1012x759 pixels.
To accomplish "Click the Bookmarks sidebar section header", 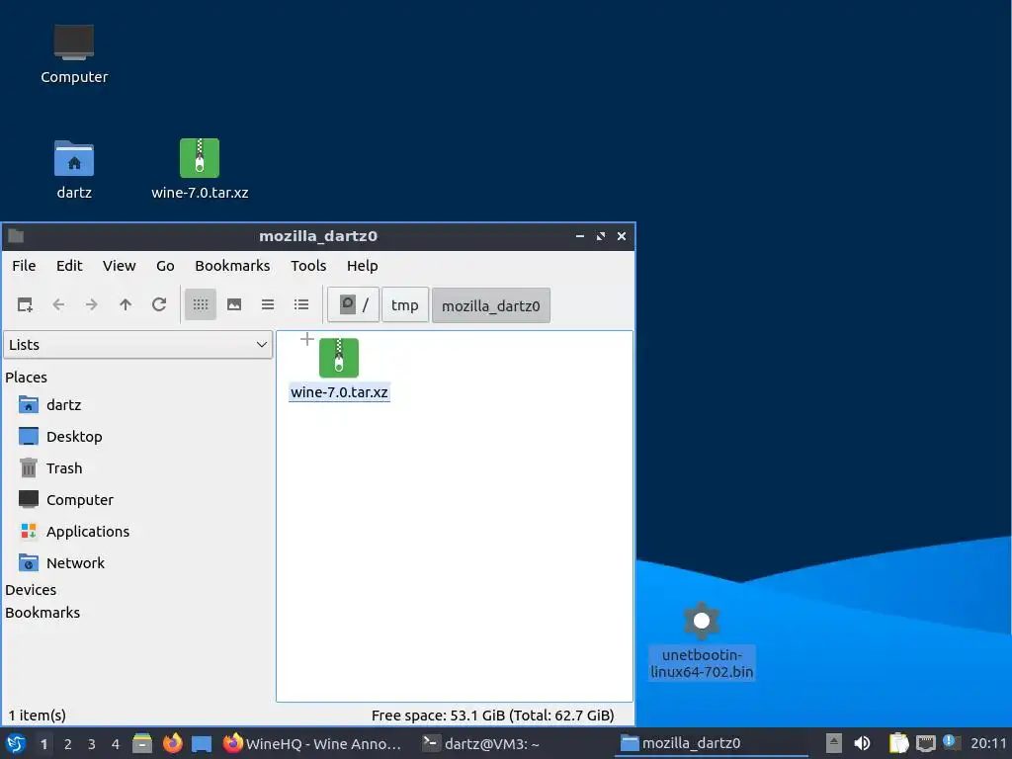I will pos(42,613).
